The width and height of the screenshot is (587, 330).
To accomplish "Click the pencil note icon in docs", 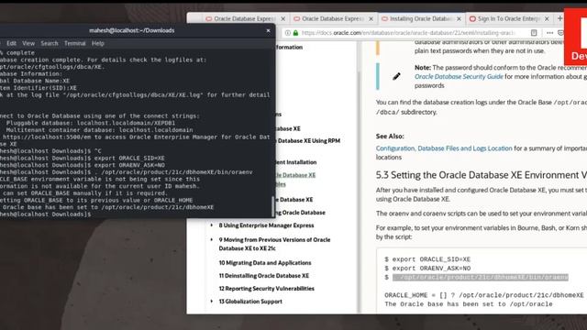I will click(396, 76).
